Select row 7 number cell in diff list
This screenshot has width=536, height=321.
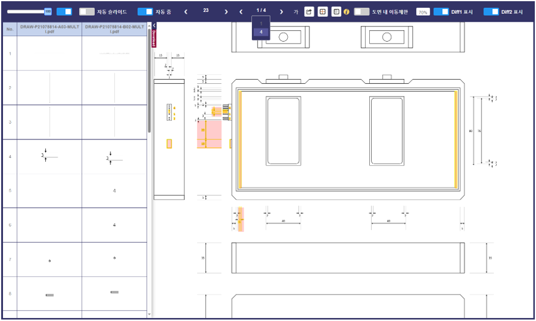[x=10, y=259]
